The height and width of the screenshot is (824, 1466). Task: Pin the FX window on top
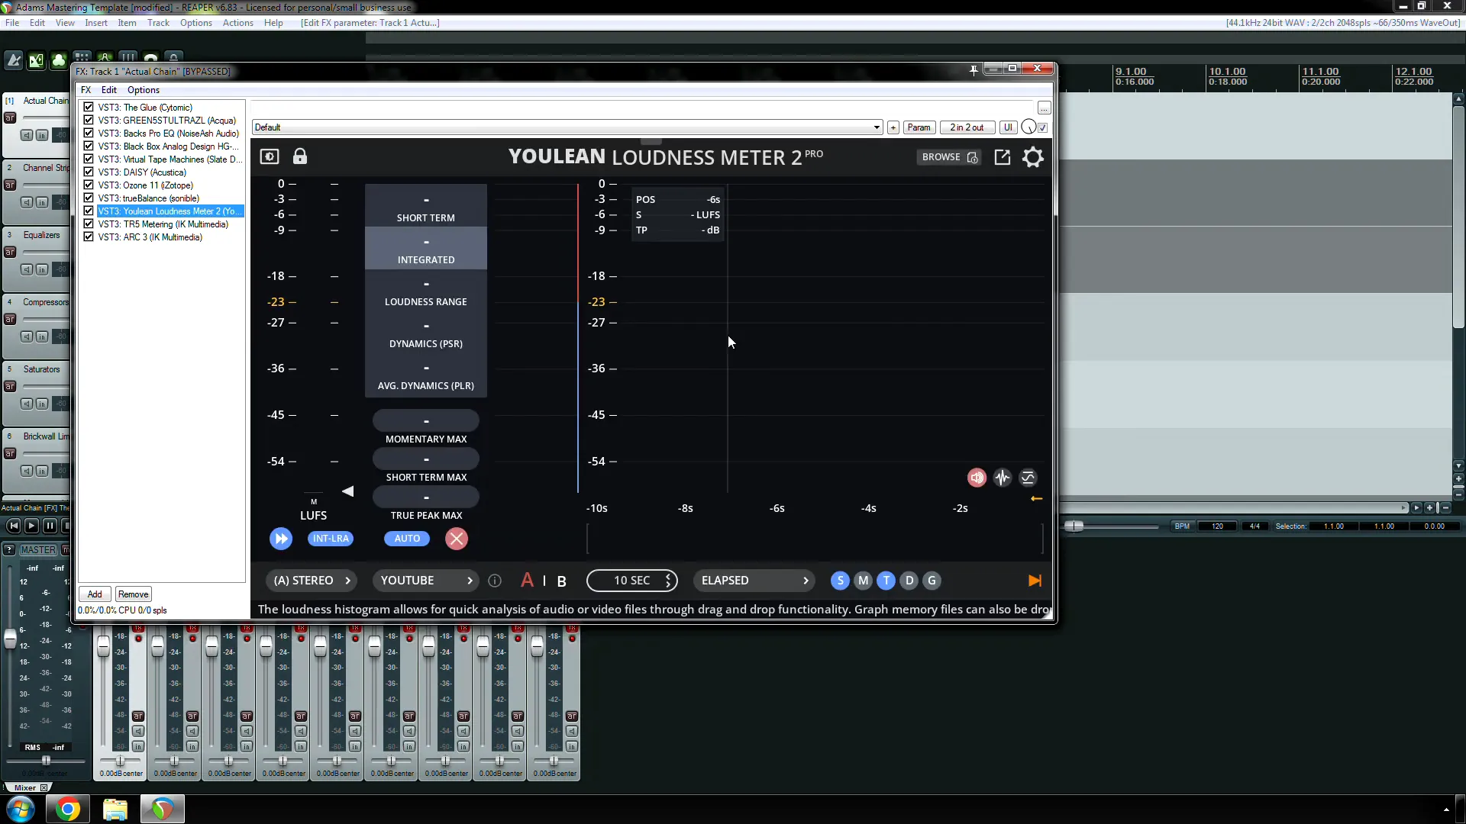pyautogui.click(x=974, y=69)
